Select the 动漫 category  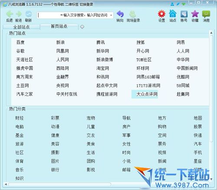click(x=55, y=127)
